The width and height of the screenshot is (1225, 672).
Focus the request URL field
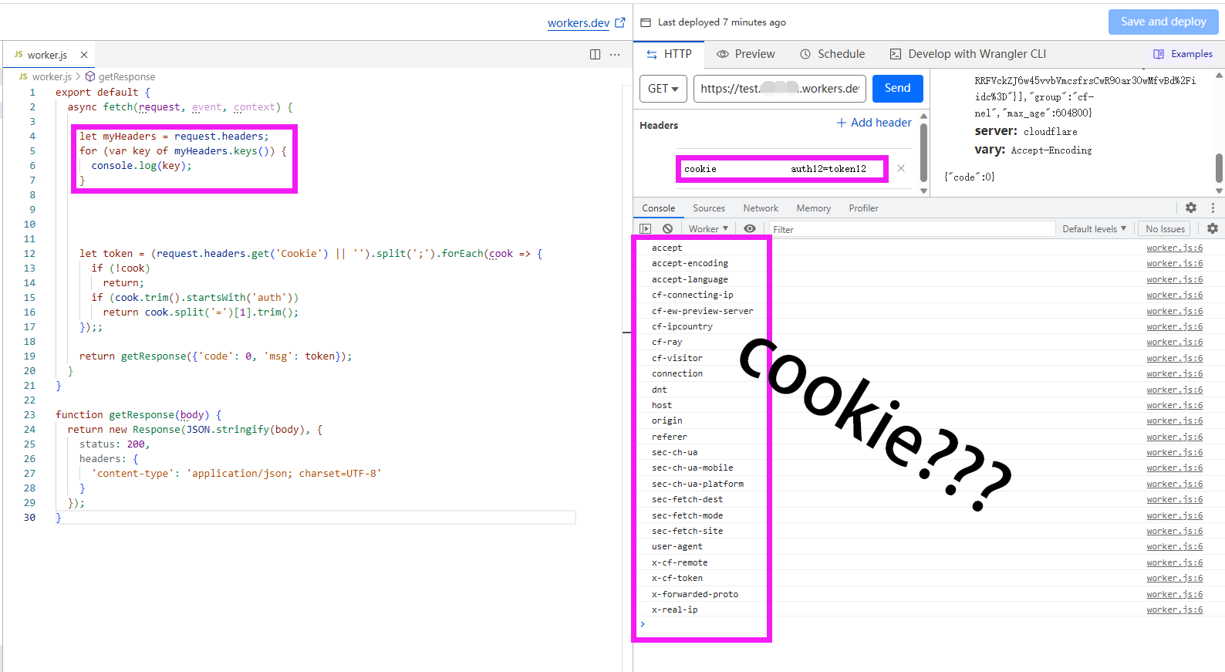780,89
